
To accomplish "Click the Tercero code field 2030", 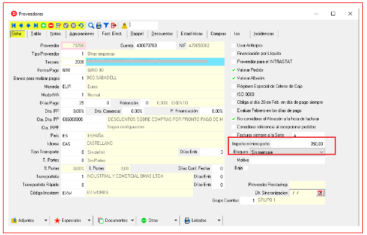I will pos(74,62).
